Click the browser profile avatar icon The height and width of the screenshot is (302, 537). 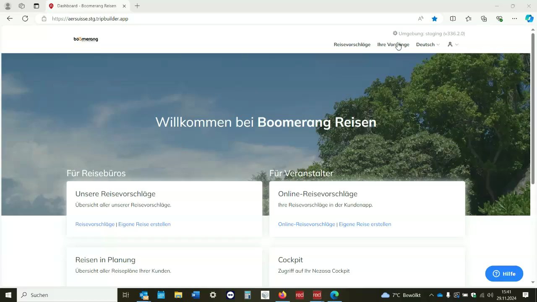[8, 6]
